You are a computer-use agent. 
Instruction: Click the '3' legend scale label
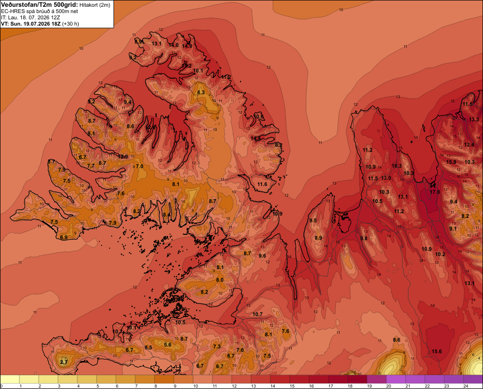point(59,386)
